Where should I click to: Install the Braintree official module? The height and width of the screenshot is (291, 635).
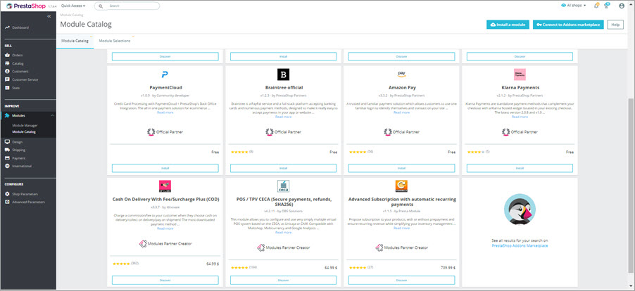(x=283, y=168)
